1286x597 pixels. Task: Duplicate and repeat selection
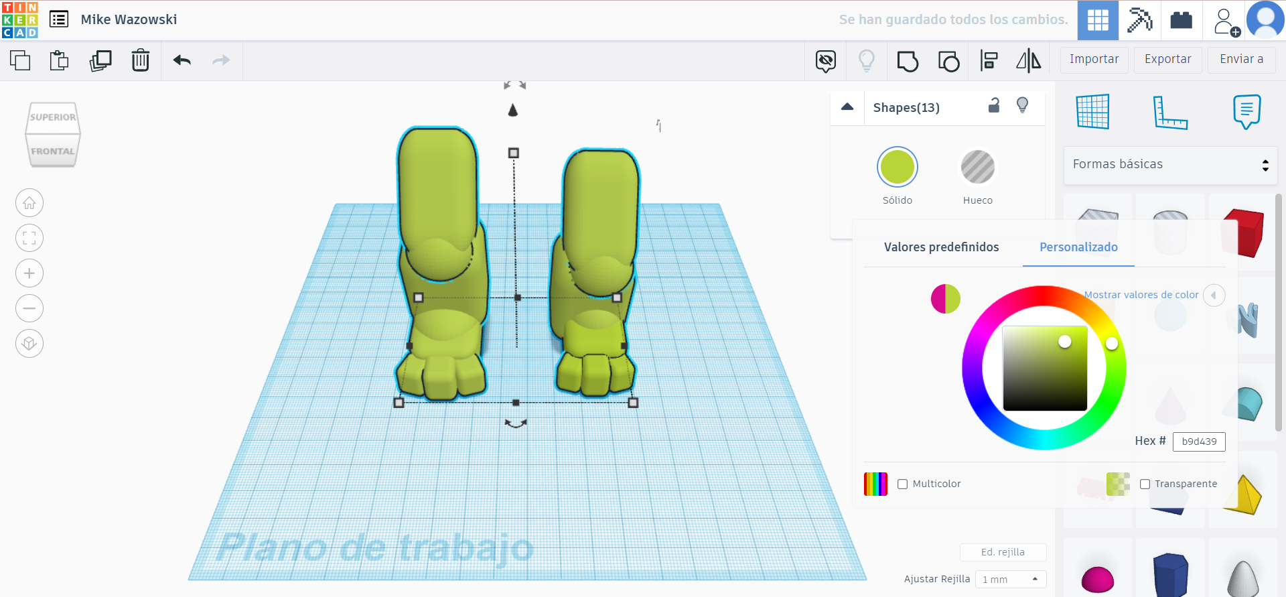[100, 60]
